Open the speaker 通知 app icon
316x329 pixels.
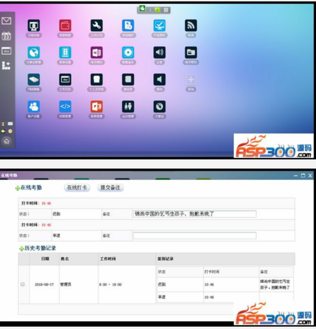coord(159,80)
